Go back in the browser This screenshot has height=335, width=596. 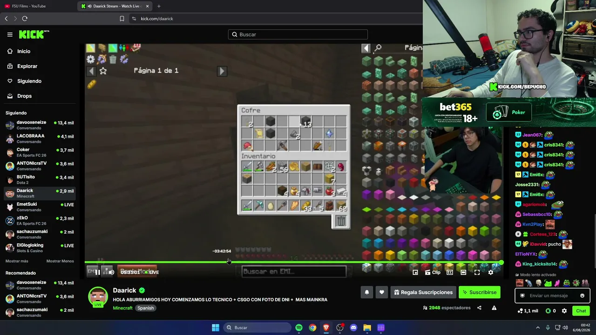click(6, 19)
